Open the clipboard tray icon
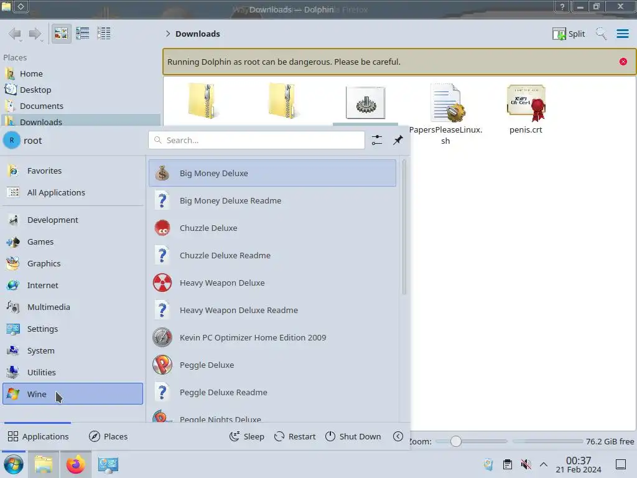Image resolution: width=637 pixels, height=478 pixels. 508,464
